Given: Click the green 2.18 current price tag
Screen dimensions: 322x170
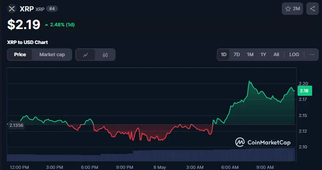Looking at the screenshot, I should [x=305, y=91].
